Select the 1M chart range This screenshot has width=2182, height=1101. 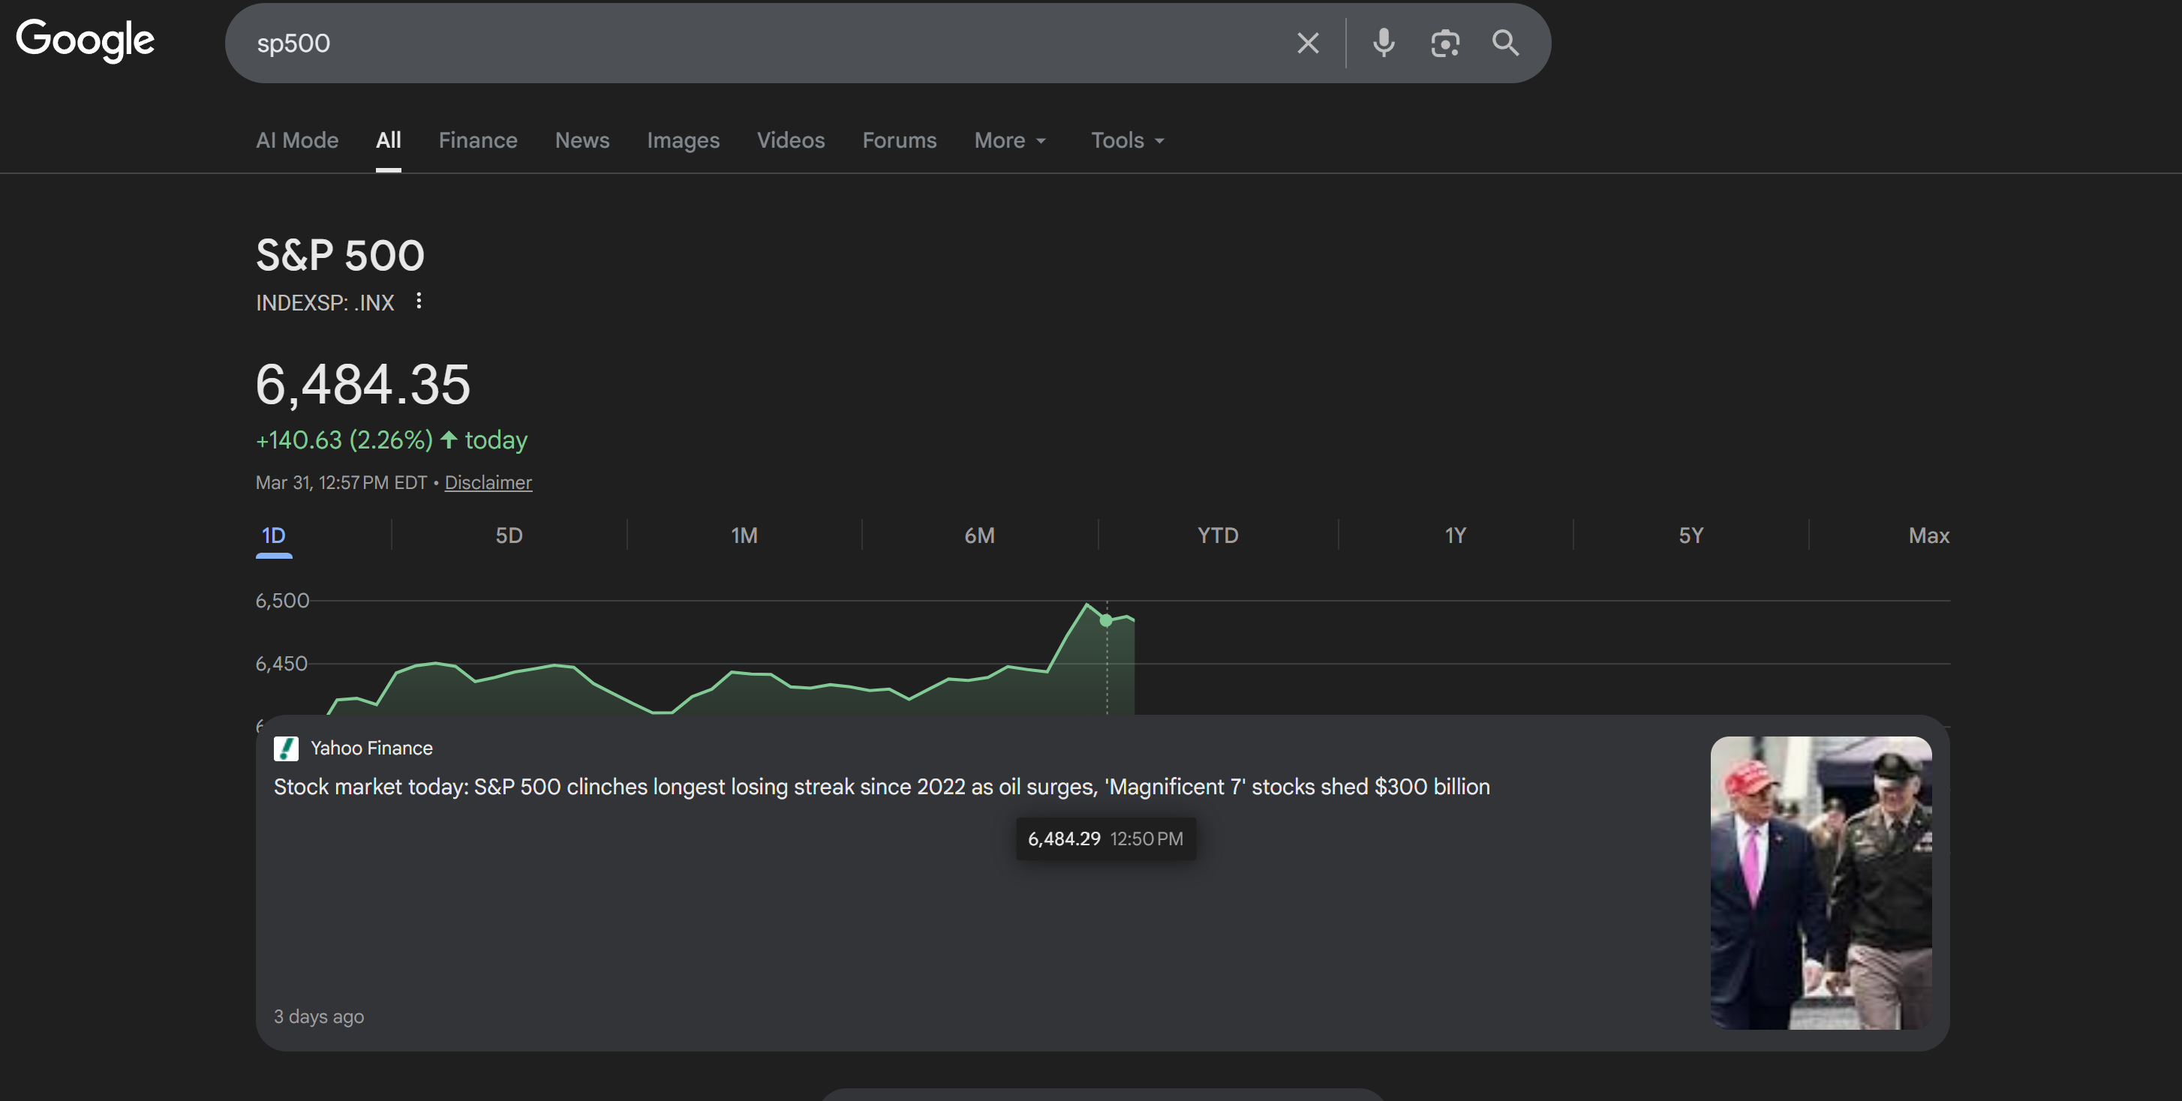tap(744, 535)
